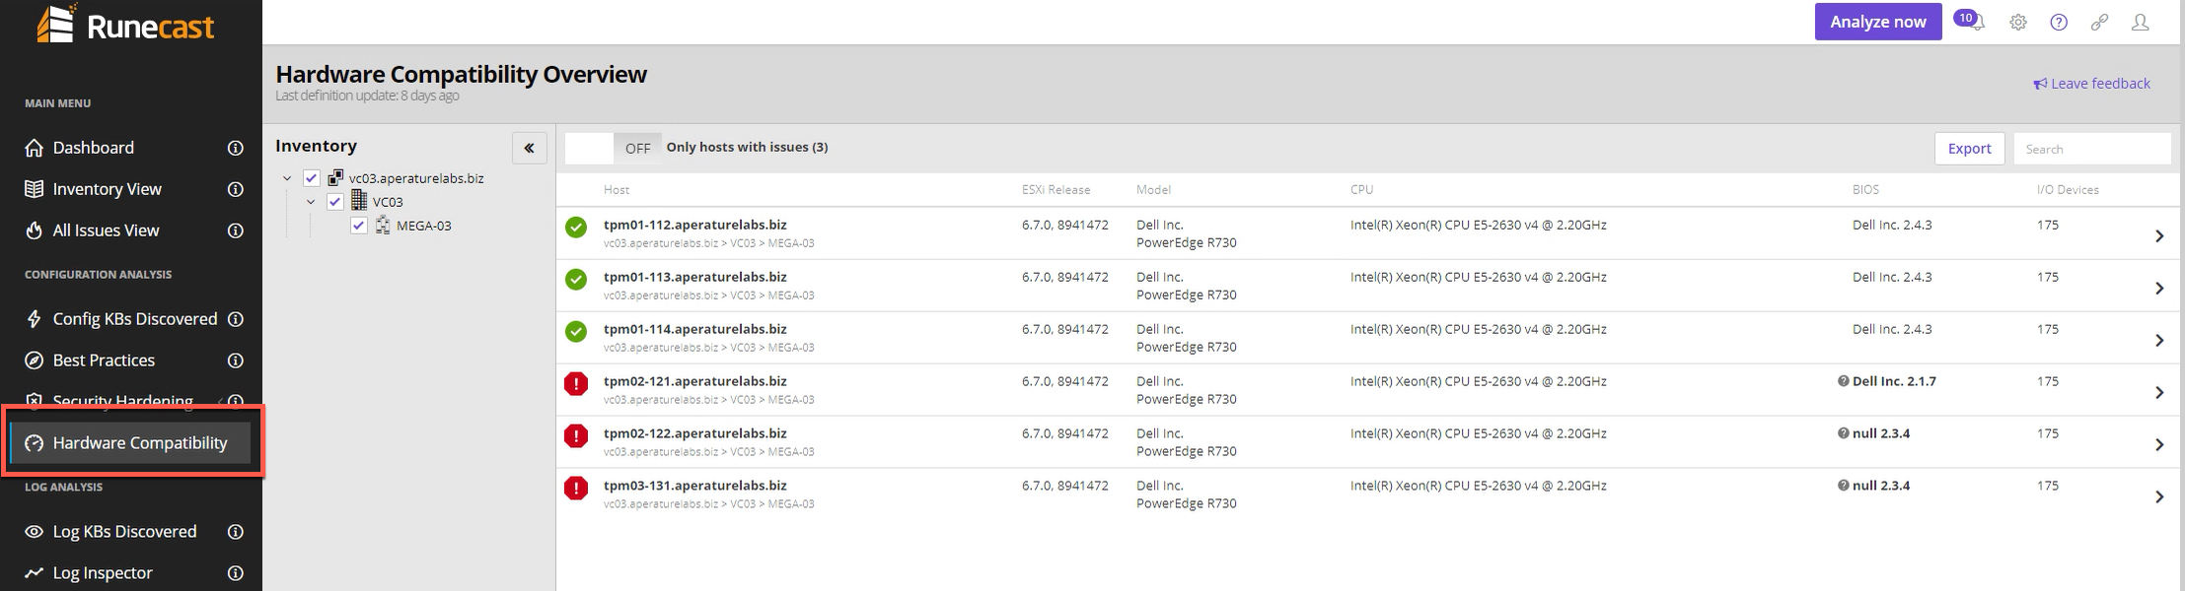Open All Issues View menu item
This screenshot has height=591, width=2185.
[x=106, y=230]
